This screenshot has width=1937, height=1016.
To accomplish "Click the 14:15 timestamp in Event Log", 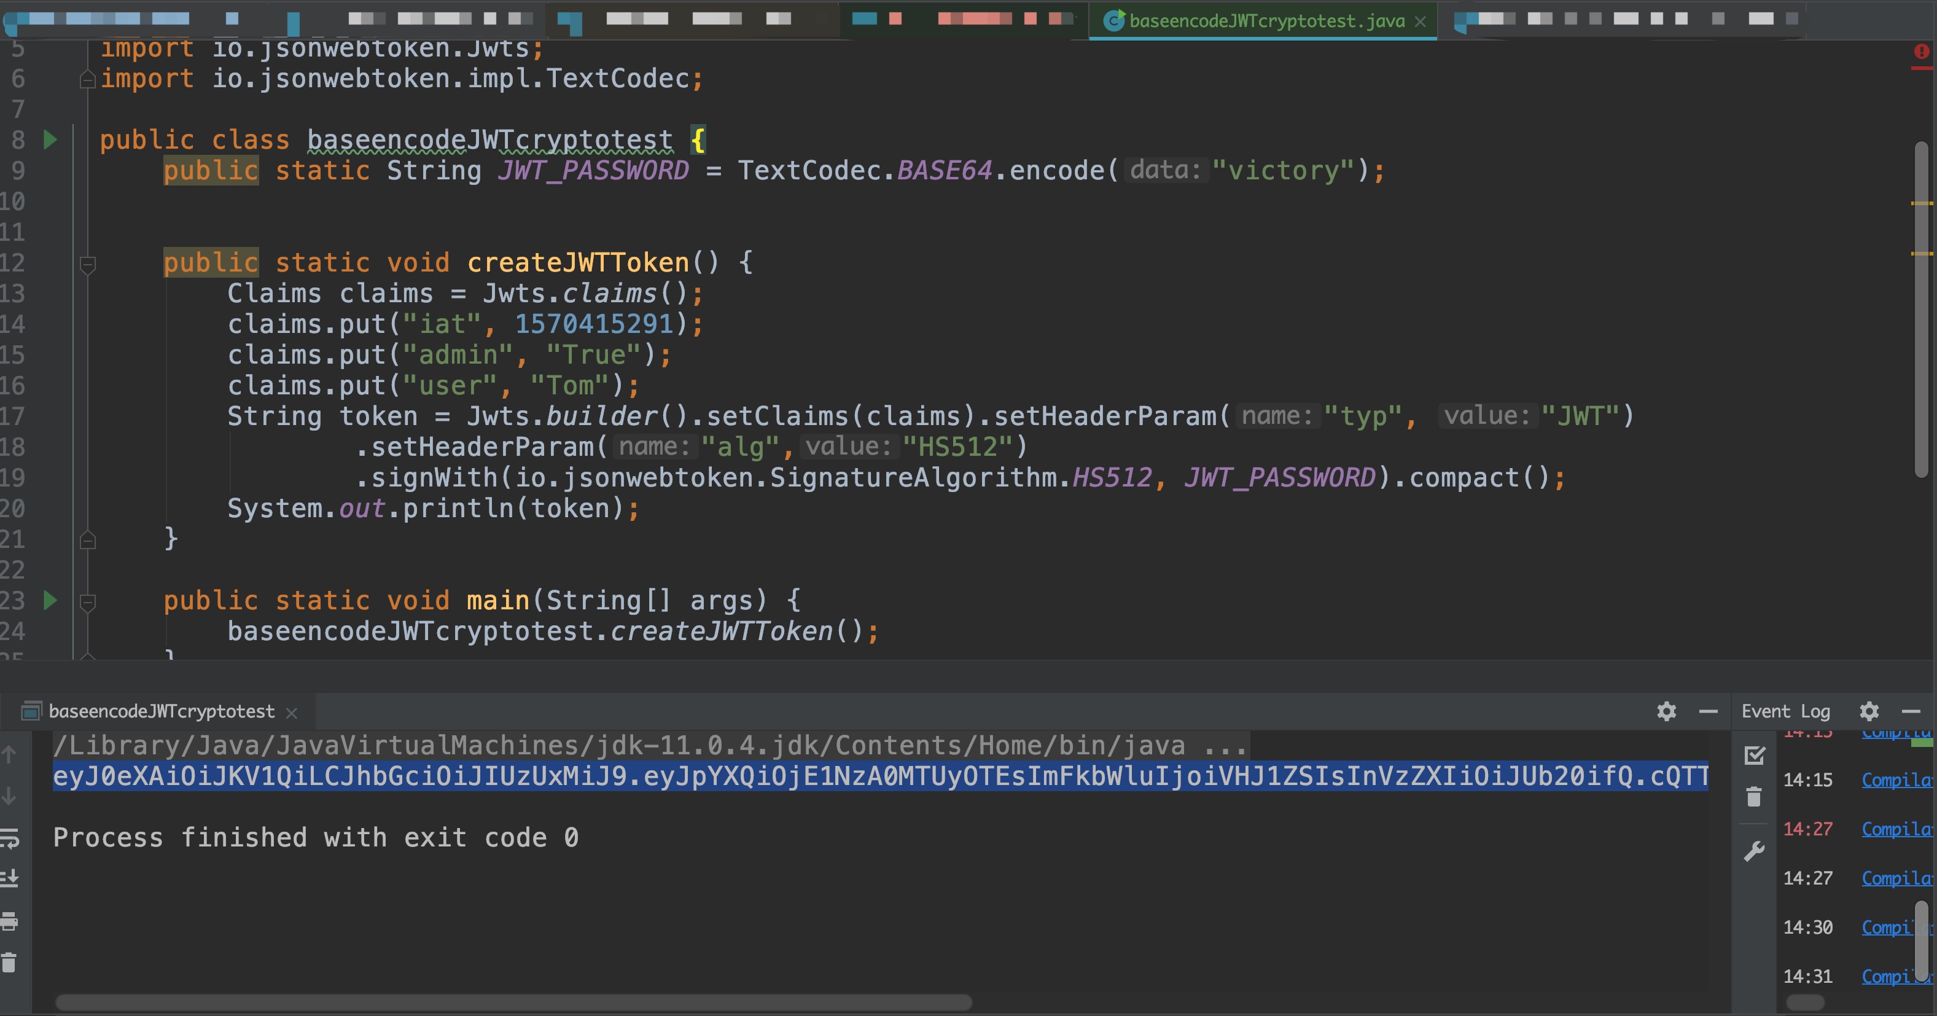I will coord(1807,781).
